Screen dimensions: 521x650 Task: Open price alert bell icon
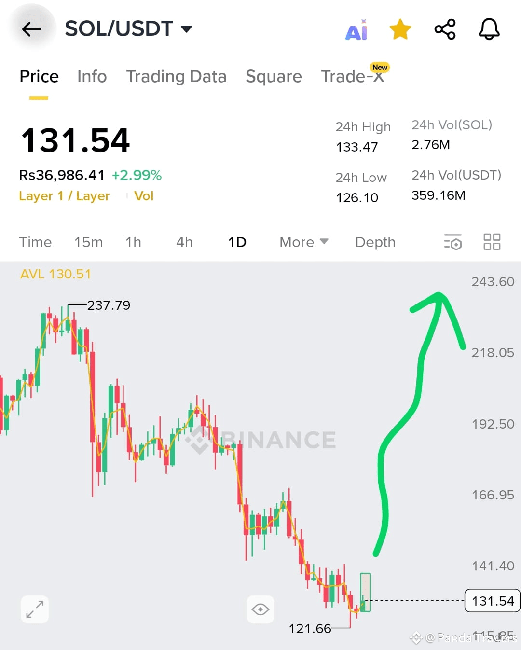click(x=489, y=29)
